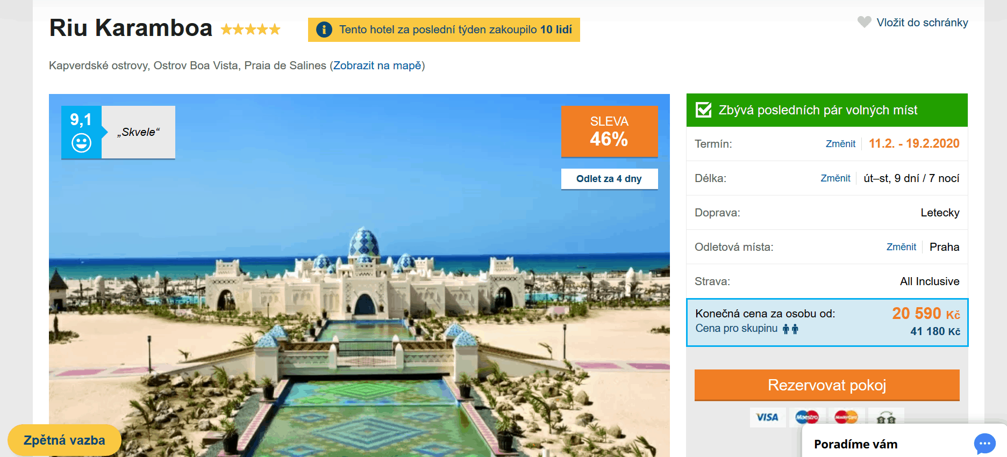Viewport: 1007px width, 457px height.
Task: Click Vložit do schránky link
Action: point(922,23)
